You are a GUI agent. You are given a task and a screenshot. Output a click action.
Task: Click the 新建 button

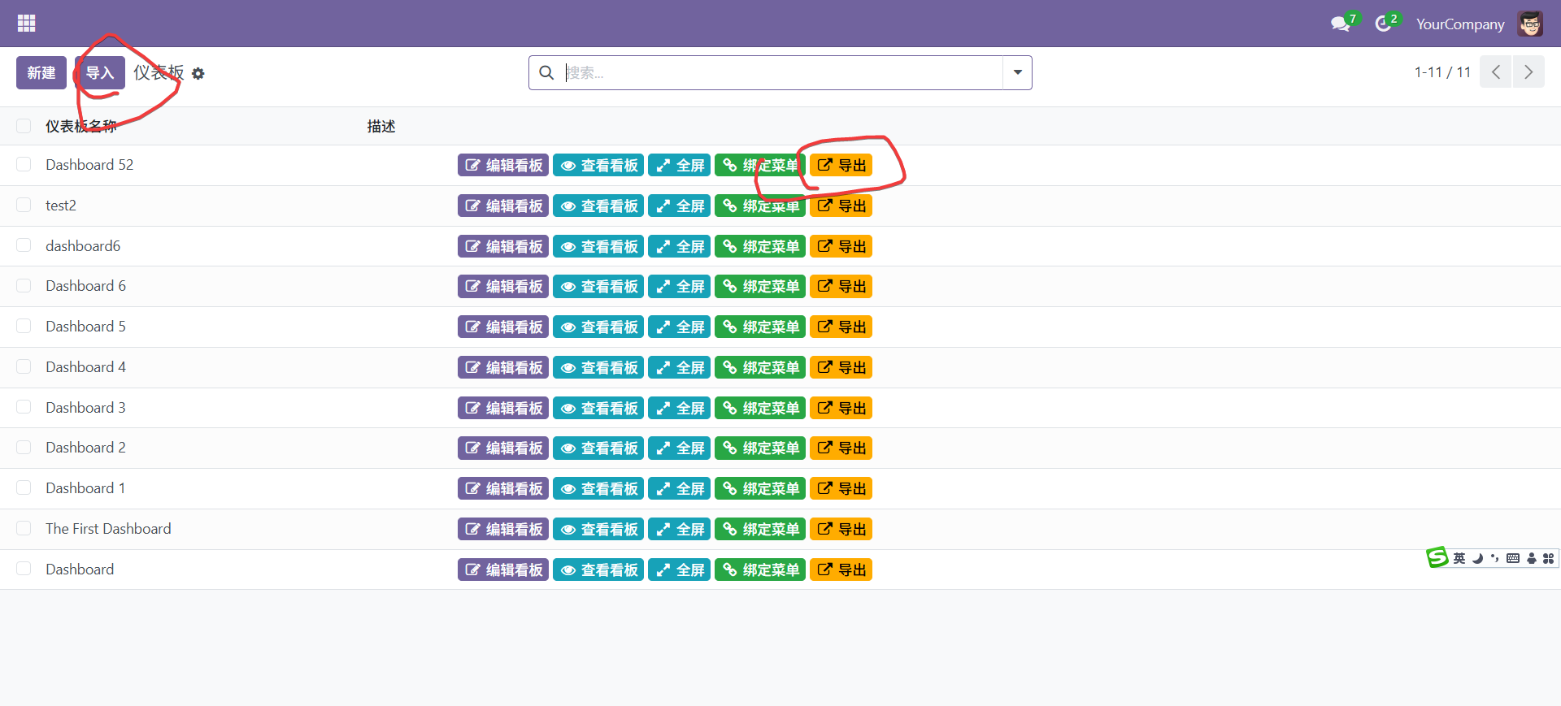click(x=41, y=73)
